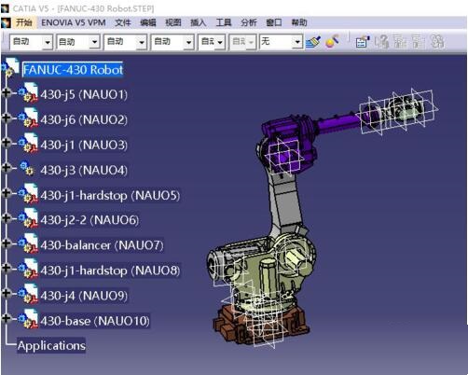
Task: Click the CATIA start icon beside 开始
Action: [7, 22]
